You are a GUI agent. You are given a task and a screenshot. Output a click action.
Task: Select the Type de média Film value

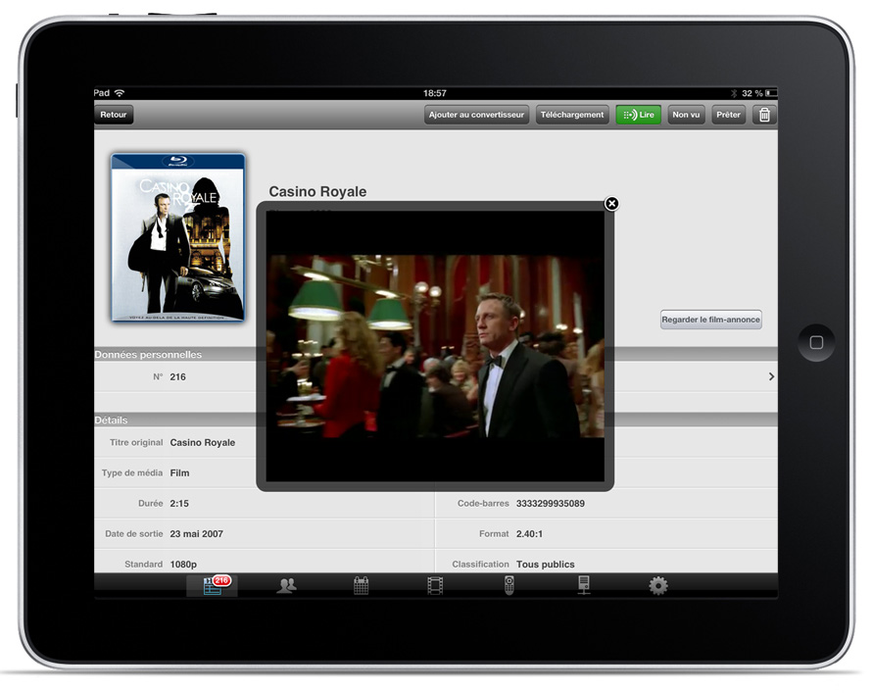179,472
